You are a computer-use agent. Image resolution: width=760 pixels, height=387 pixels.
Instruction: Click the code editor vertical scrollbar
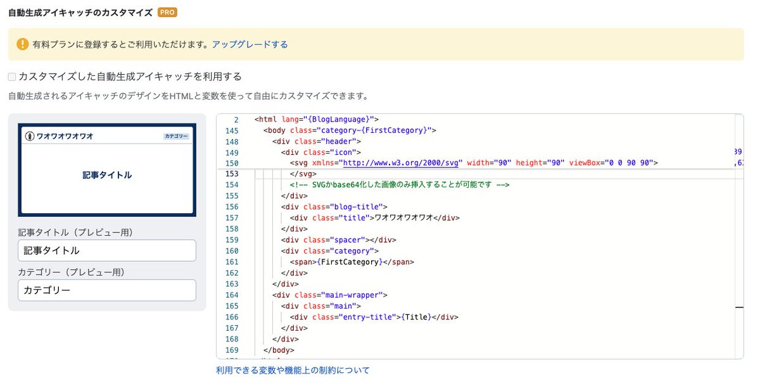pos(739,236)
